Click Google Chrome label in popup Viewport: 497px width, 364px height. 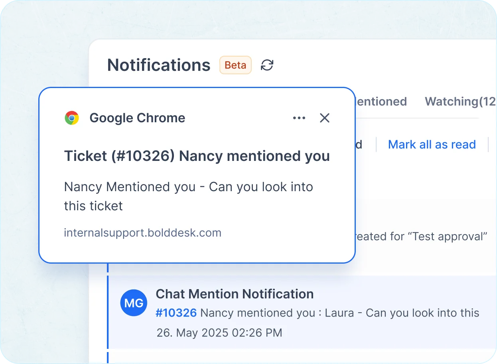137,118
